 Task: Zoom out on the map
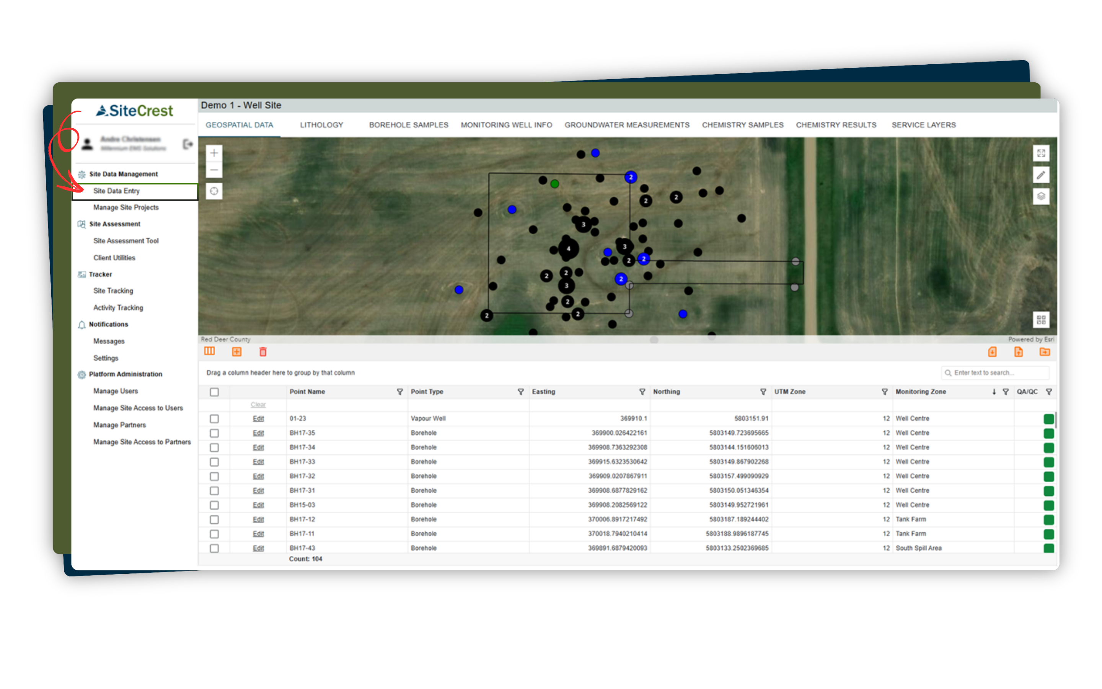[214, 170]
